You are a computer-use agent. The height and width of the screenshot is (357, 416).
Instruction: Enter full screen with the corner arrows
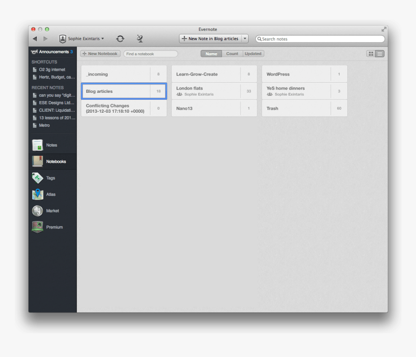point(384,29)
